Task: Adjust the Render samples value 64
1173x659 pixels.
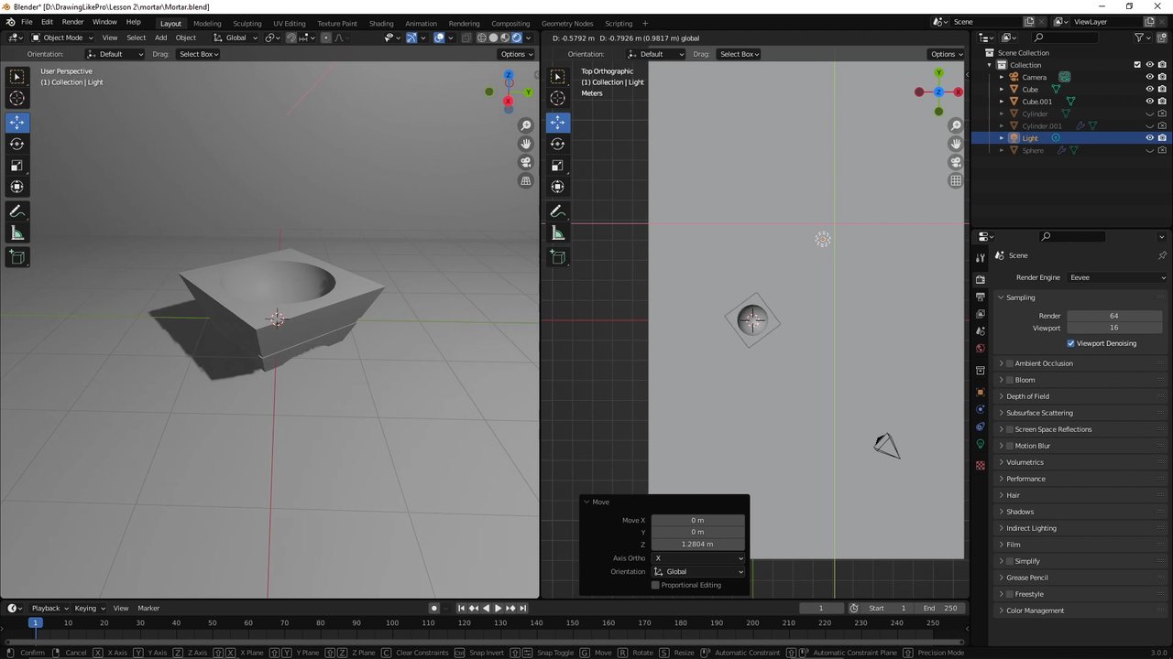Action: [1113, 316]
